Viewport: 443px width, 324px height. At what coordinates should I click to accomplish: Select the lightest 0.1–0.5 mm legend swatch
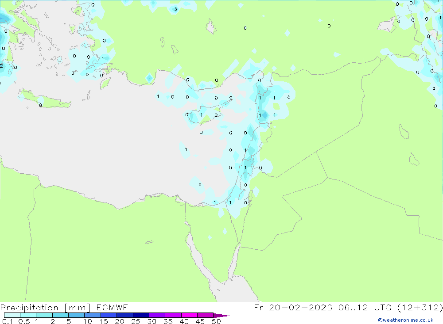tap(12, 315)
